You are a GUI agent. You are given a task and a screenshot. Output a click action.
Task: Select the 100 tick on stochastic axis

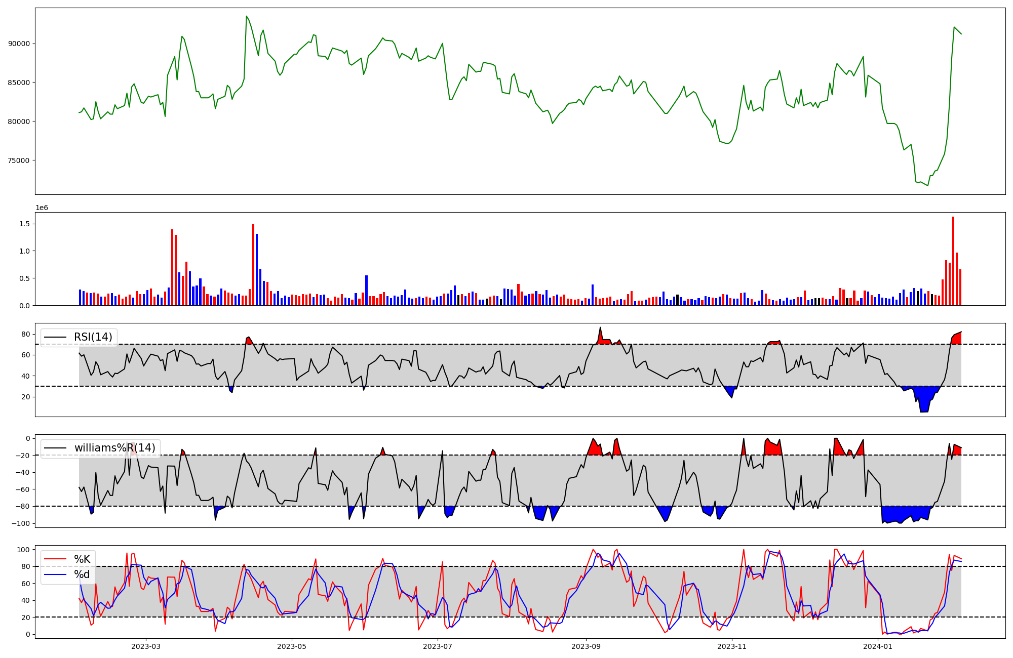coord(24,550)
